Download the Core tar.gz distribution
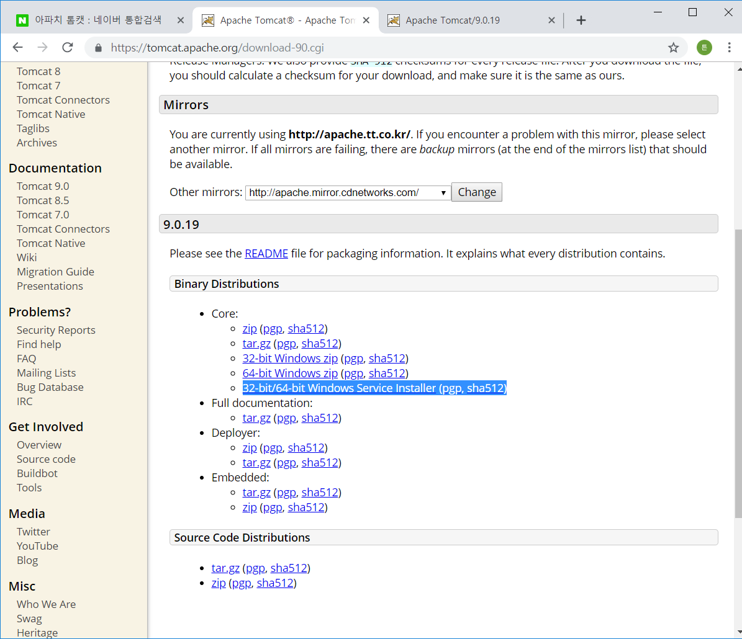 pos(256,344)
